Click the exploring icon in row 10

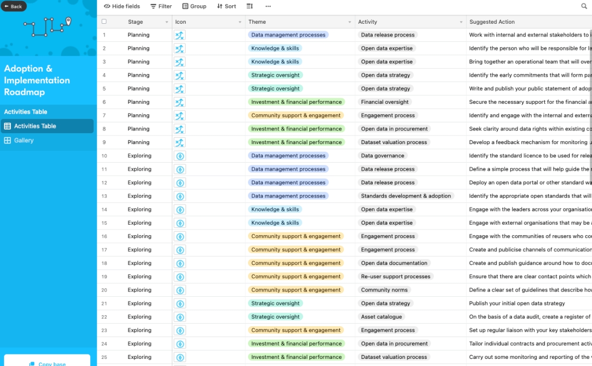coord(180,156)
